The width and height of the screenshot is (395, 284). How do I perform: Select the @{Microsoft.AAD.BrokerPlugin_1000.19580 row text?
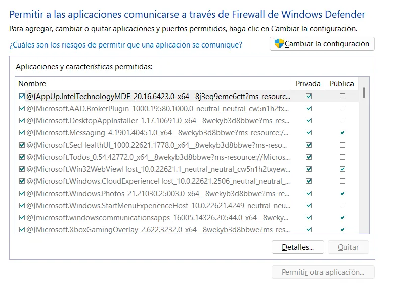tap(158, 109)
